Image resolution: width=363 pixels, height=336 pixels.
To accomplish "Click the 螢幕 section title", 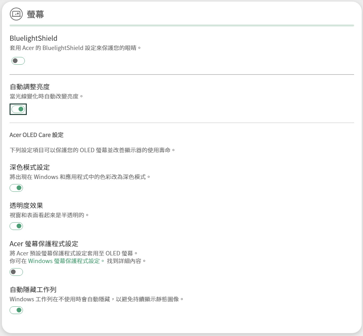I will [35, 14].
